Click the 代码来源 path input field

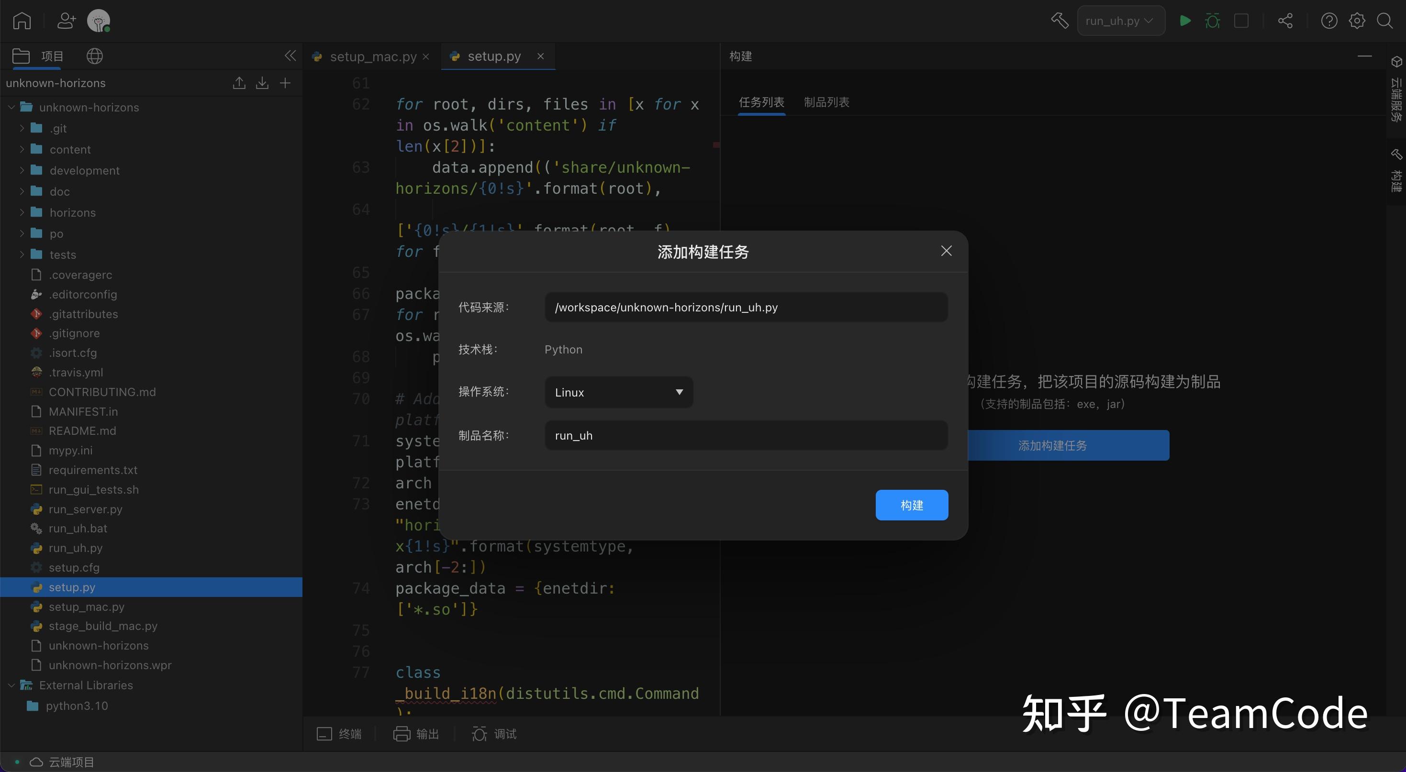coord(746,307)
